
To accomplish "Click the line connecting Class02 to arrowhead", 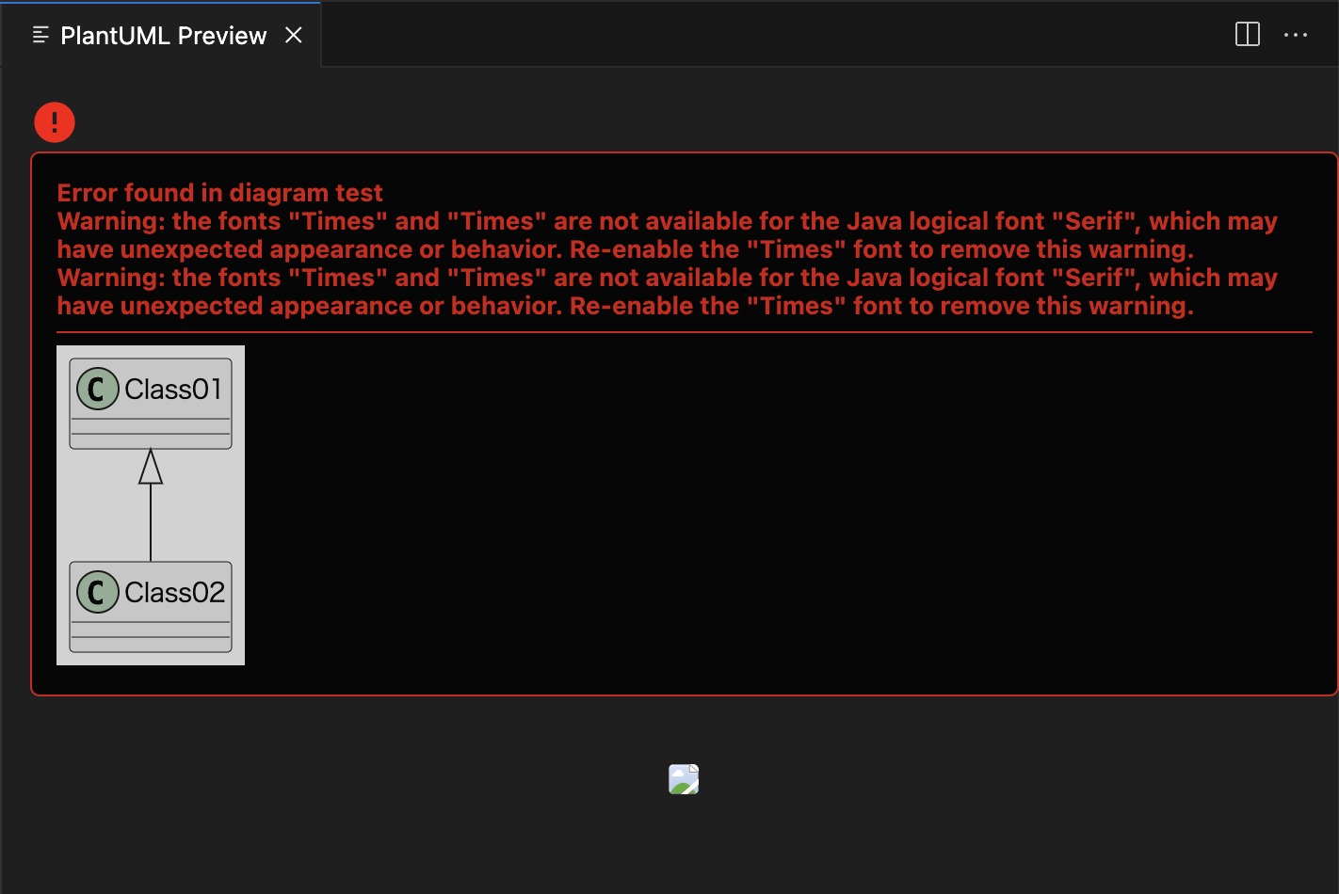I will click(151, 523).
